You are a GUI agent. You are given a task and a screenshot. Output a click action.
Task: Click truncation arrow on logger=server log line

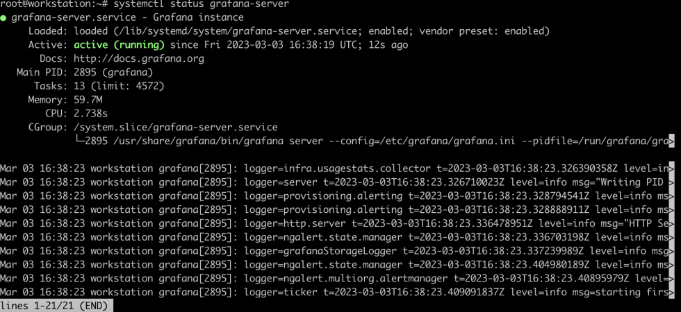coord(671,182)
